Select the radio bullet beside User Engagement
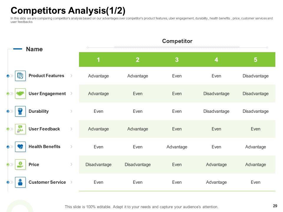This screenshot has height=212, width=283. pyautogui.click(x=8, y=94)
